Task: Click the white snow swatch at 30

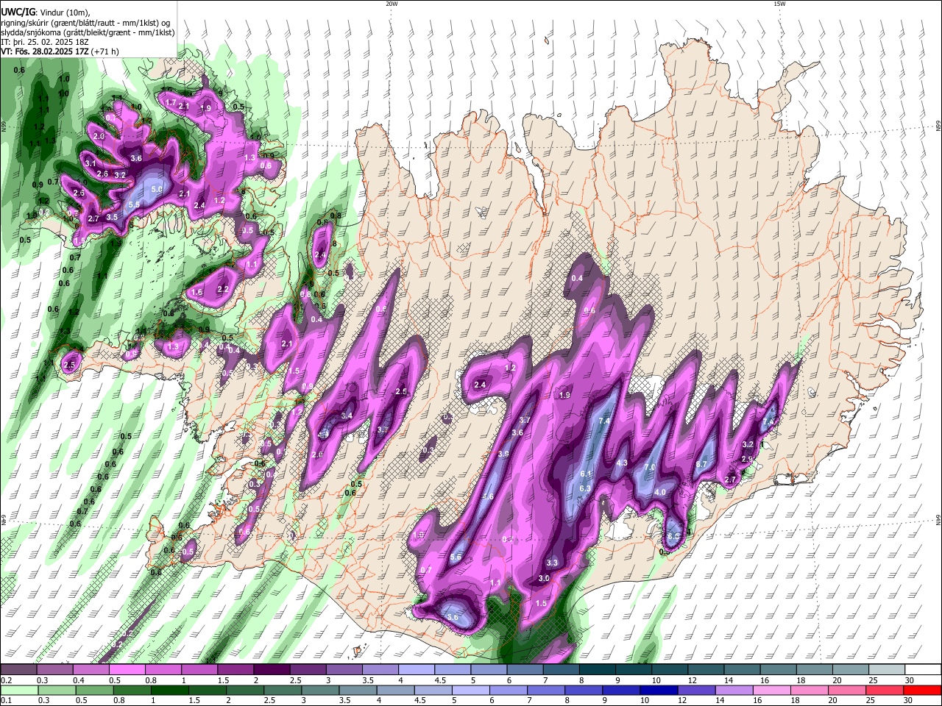Action: 924,669
